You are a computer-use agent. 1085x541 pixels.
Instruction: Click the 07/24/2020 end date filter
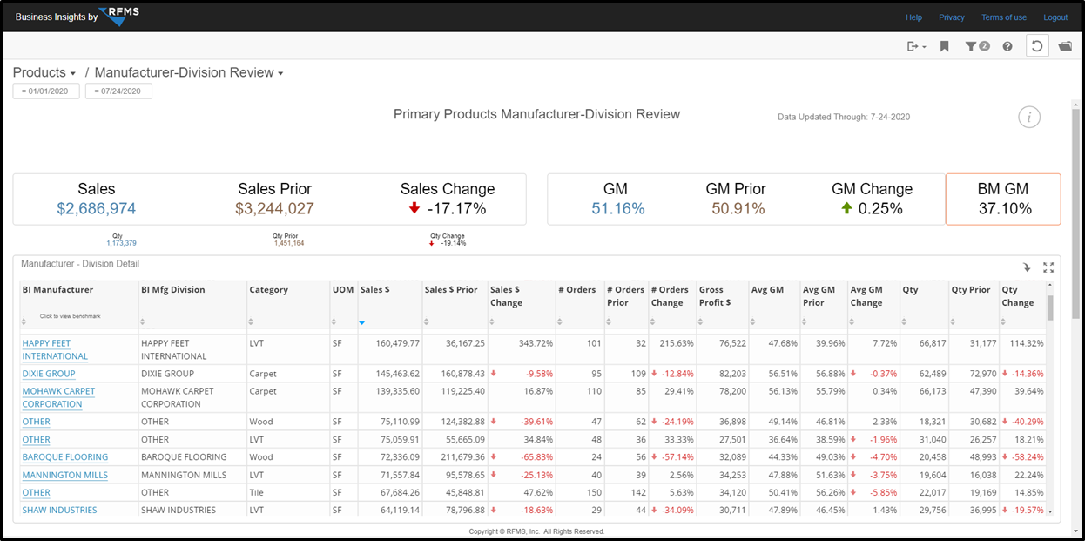pyautogui.click(x=118, y=91)
